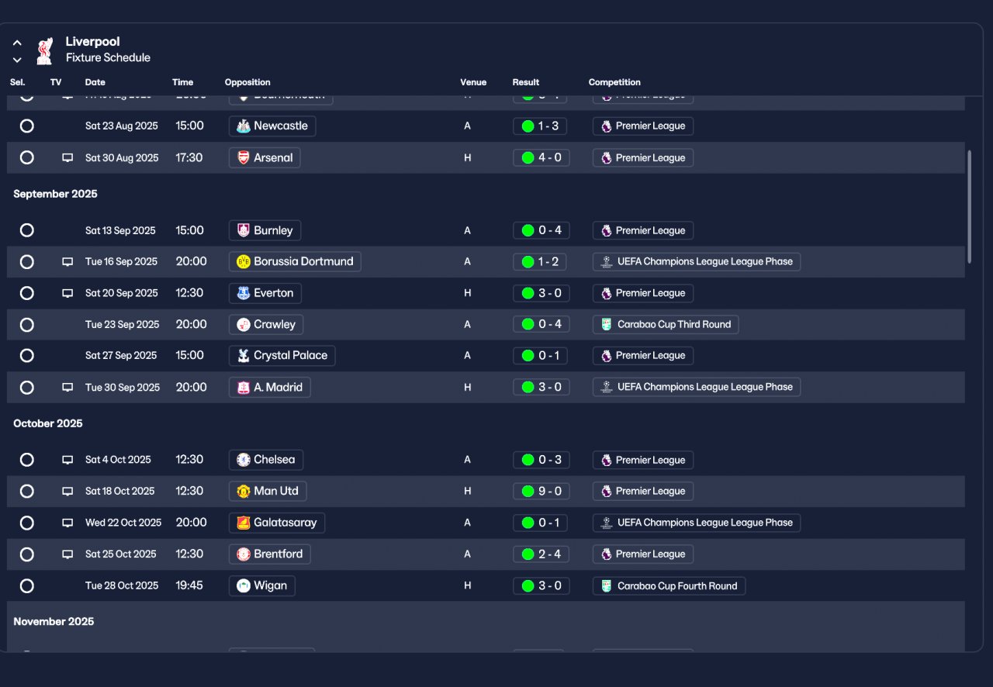Click Arsenal crest icon

pos(243,157)
